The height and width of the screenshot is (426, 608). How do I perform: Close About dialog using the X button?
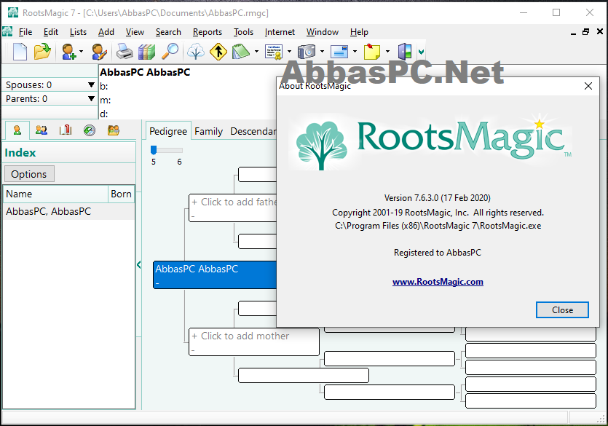click(588, 86)
